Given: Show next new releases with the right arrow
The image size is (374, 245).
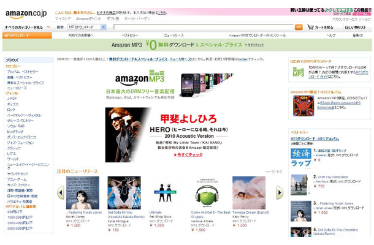Looking at the screenshot, I should (x=280, y=192).
